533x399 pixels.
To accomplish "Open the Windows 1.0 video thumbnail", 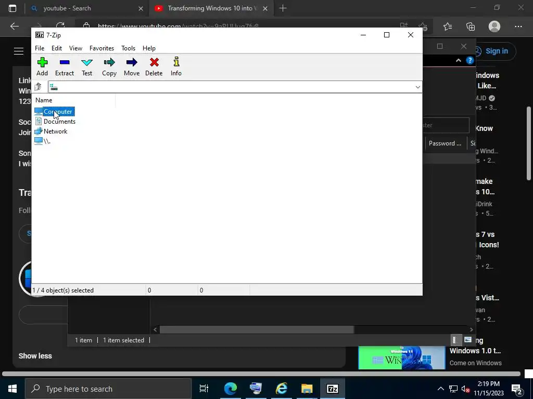I will [401, 357].
